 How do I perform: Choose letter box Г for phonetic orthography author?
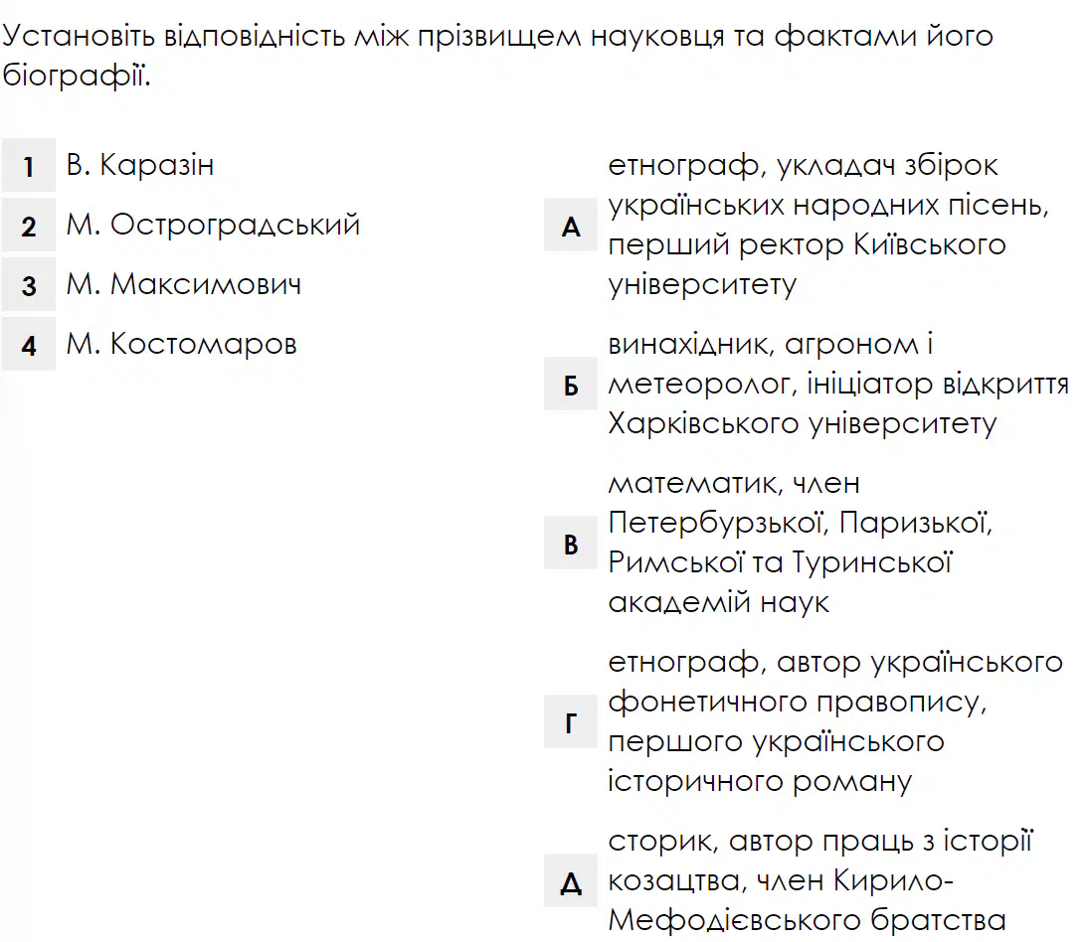(571, 721)
